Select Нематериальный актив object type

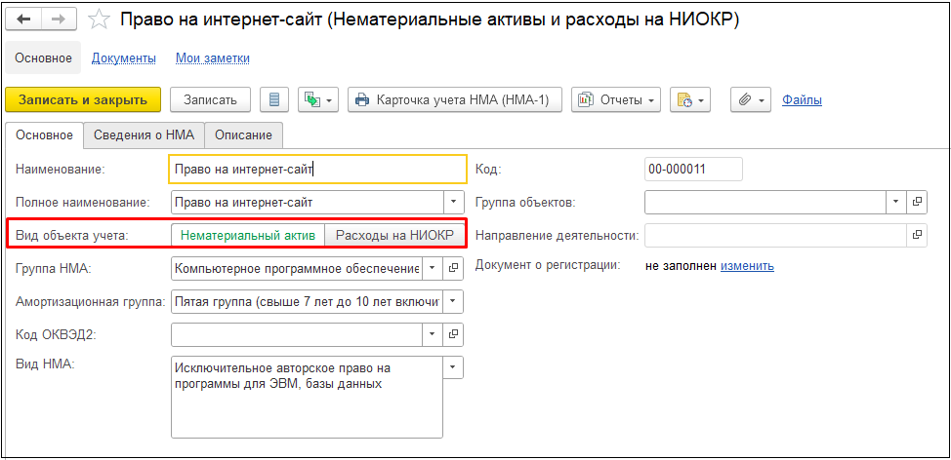248,236
